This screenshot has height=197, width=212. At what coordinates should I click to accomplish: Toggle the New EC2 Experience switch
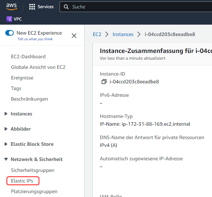(x=10, y=33)
